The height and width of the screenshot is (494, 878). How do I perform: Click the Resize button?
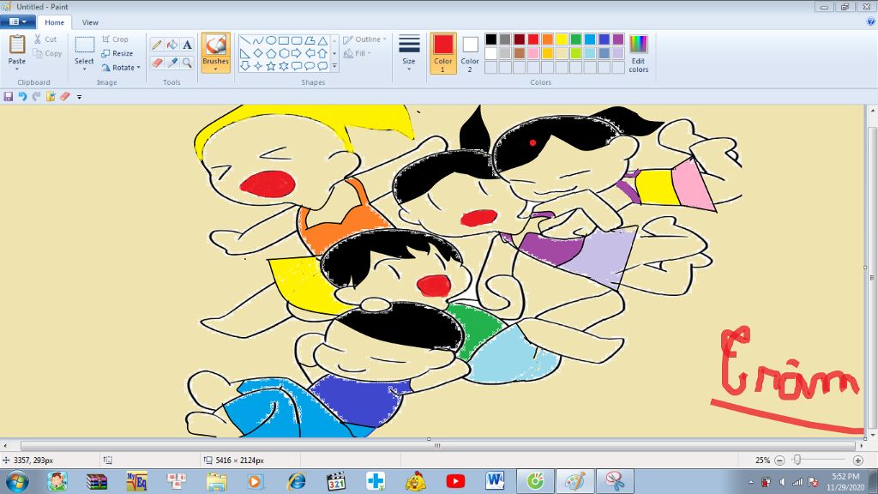(117, 53)
